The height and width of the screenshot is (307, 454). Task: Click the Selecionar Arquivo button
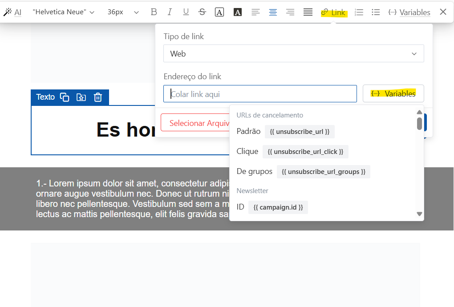pyautogui.click(x=195, y=123)
